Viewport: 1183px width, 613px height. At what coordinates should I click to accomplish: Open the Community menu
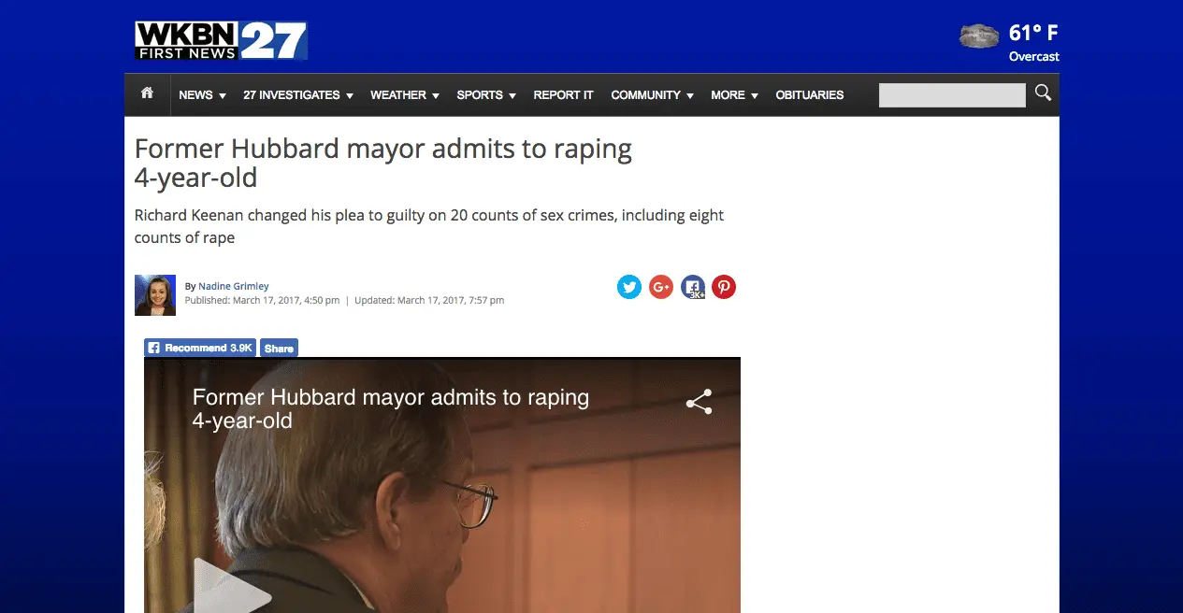(x=652, y=95)
